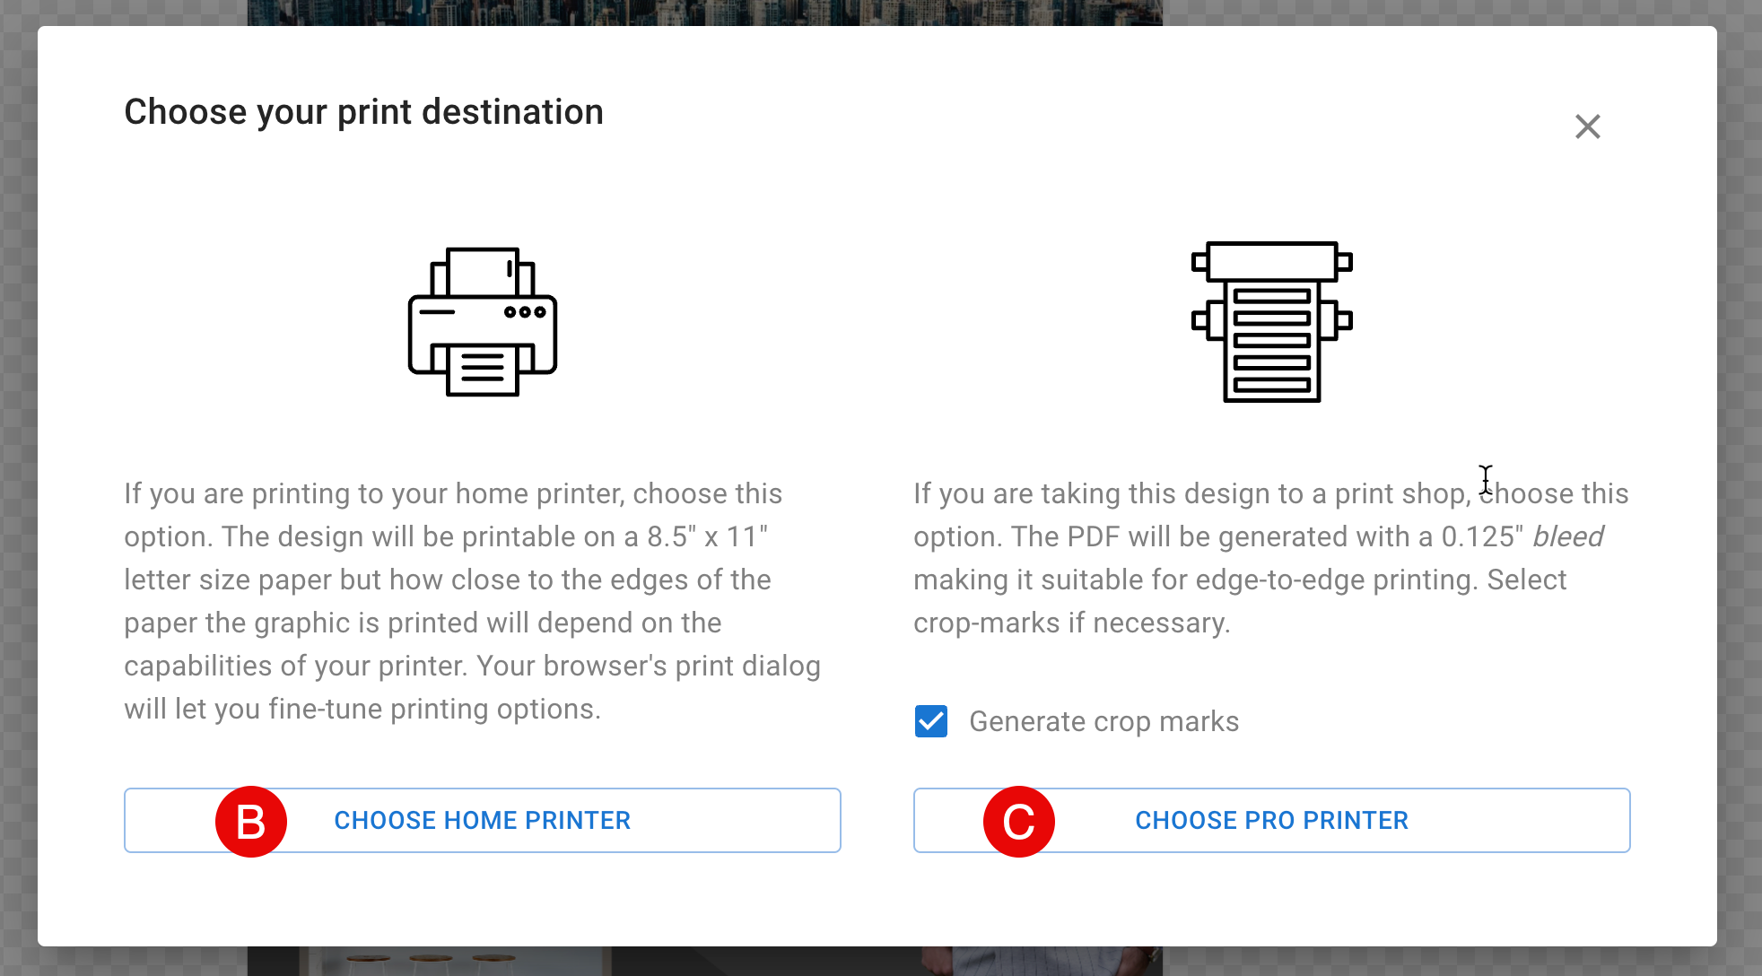The width and height of the screenshot is (1762, 976).
Task: Click the text 8.5" x 11" in description
Action: [x=708, y=536]
